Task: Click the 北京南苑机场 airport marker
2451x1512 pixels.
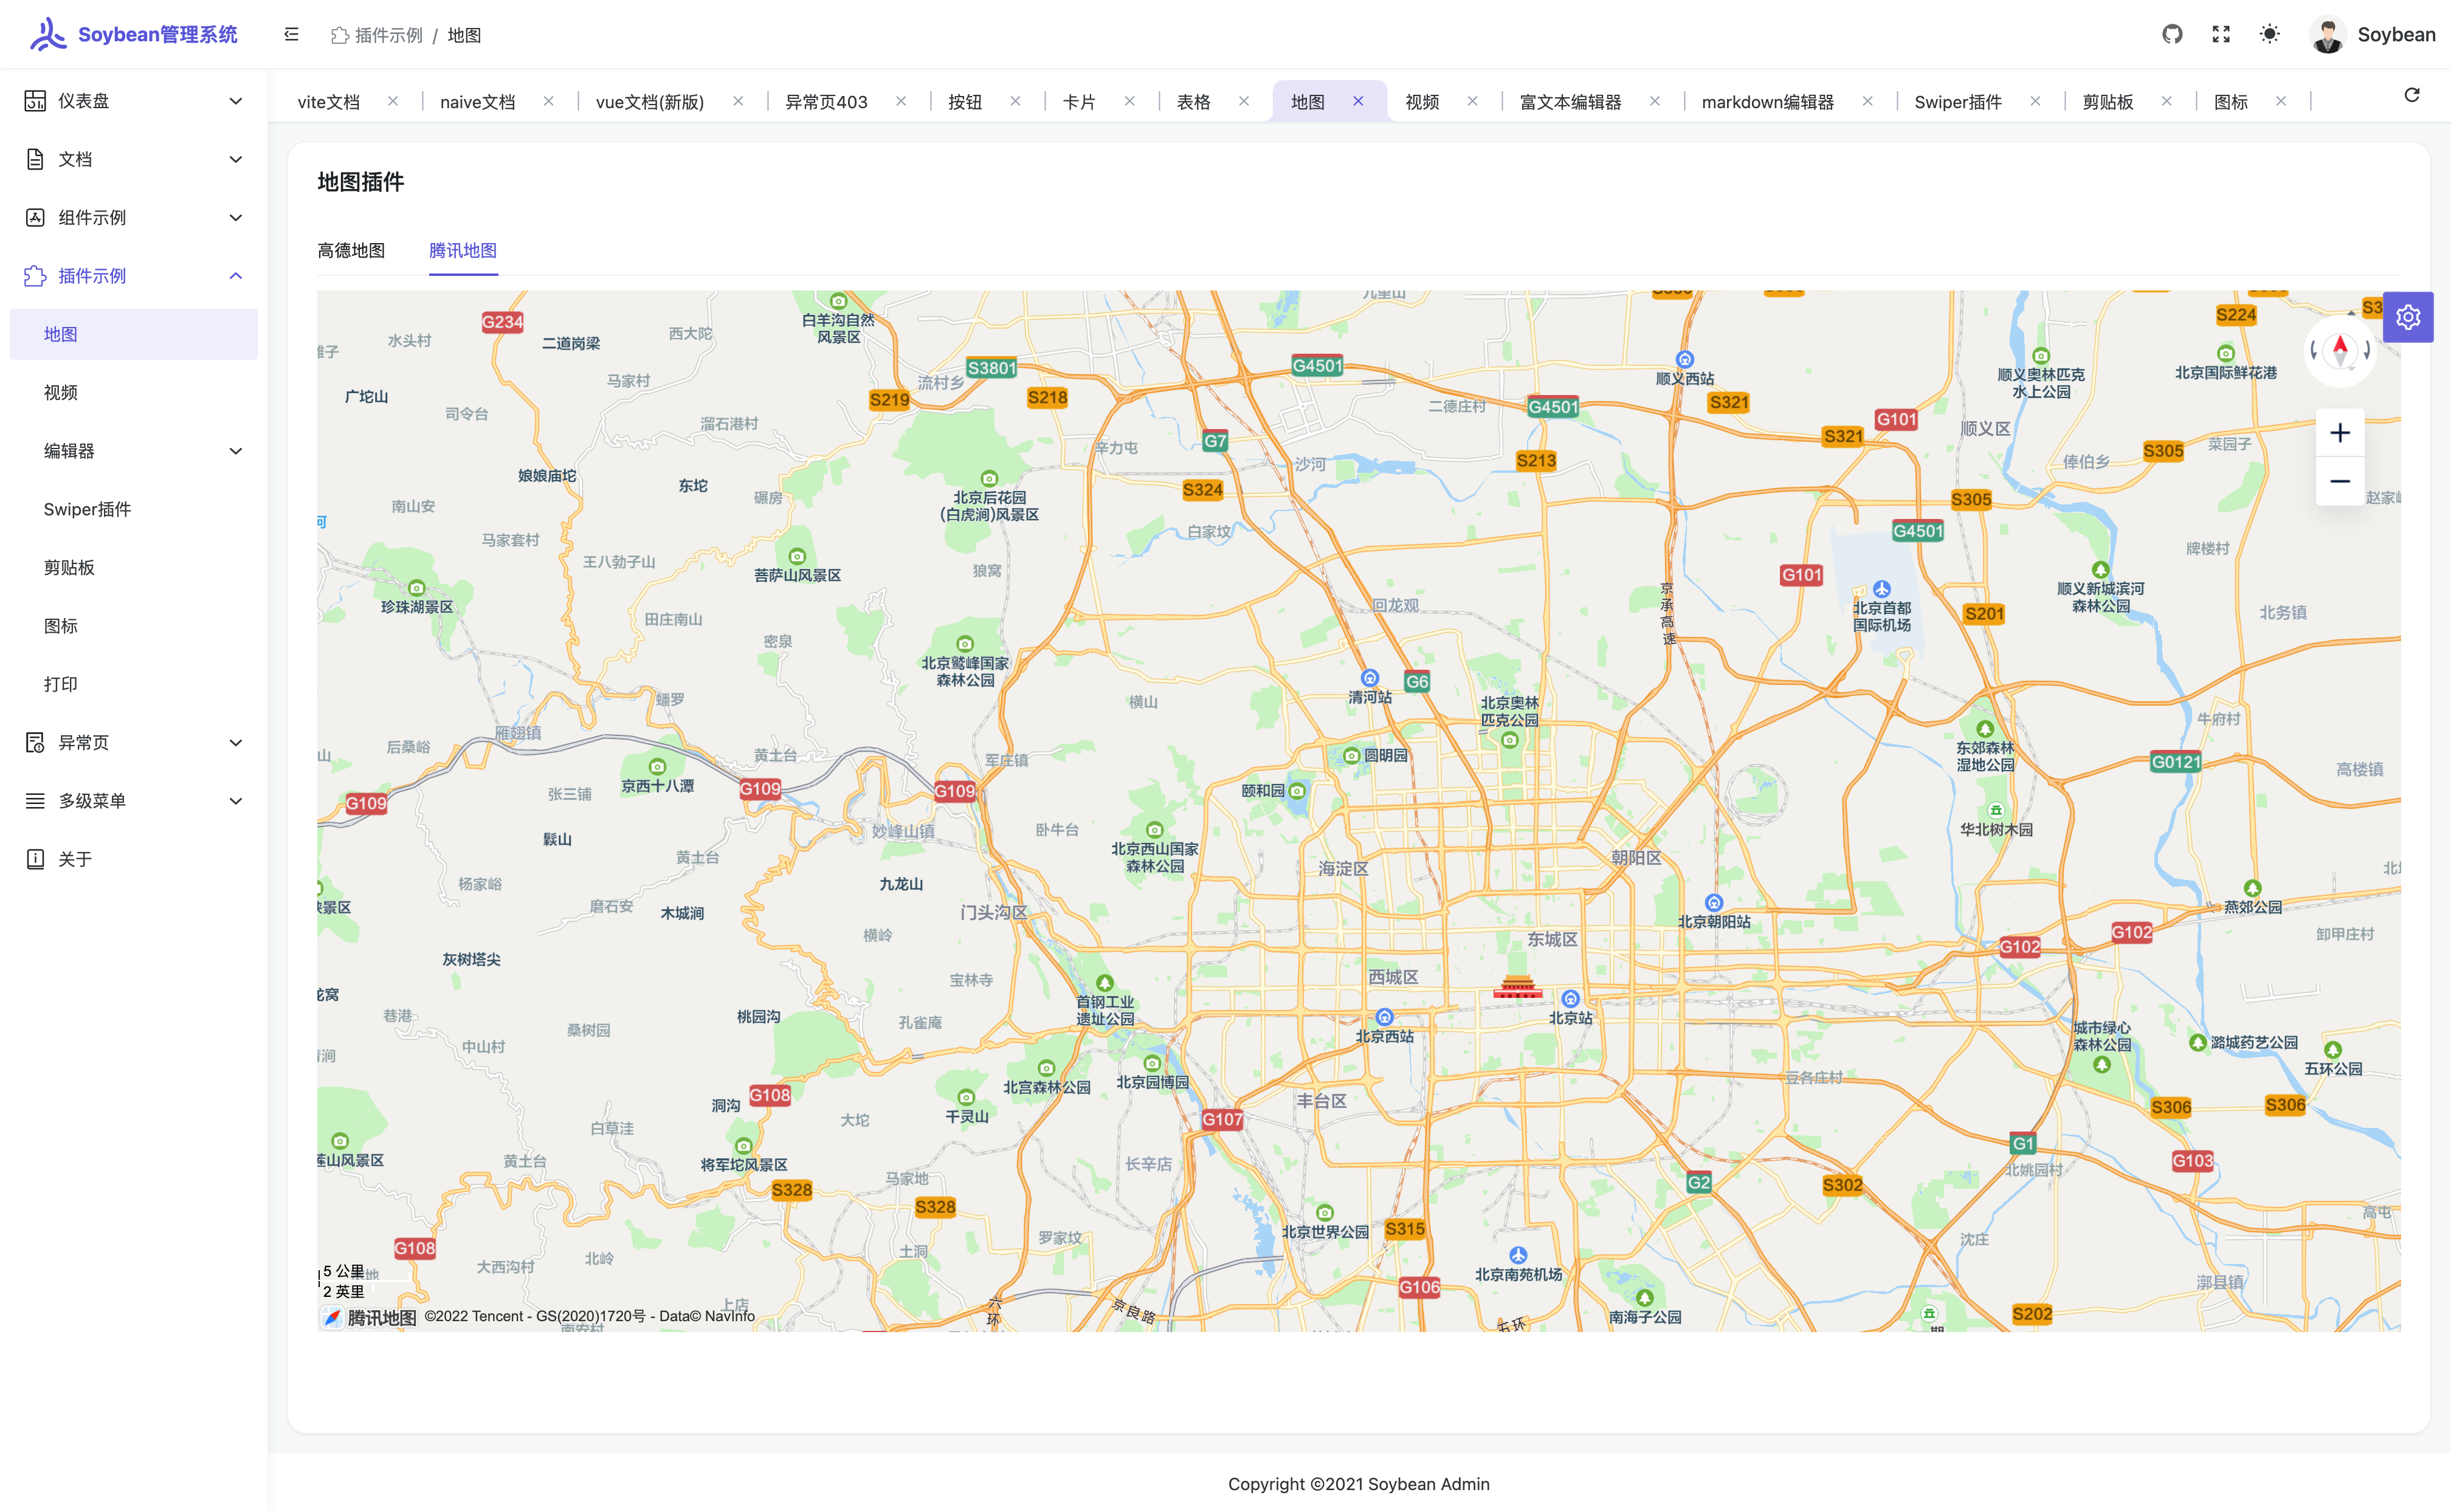Action: click(x=1518, y=1255)
